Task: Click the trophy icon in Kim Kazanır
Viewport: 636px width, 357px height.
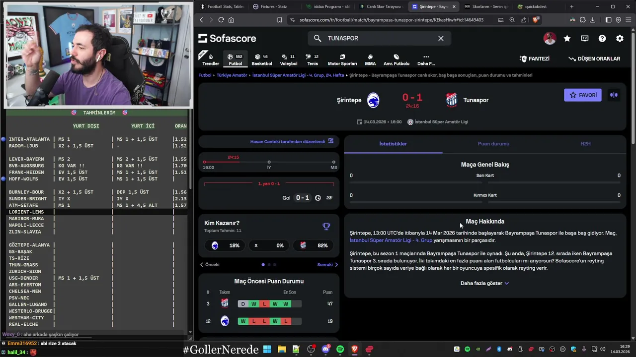Action: pos(326,227)
